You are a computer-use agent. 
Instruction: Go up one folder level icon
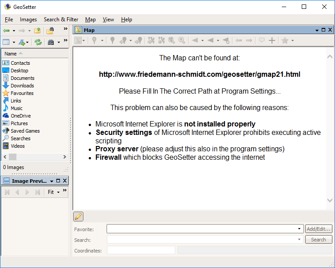click(x=37, y=31)
